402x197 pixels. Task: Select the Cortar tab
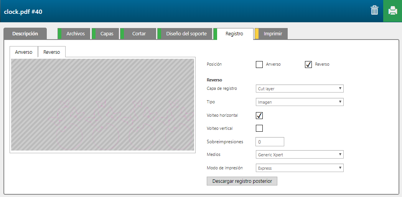[x=139, y=34]
